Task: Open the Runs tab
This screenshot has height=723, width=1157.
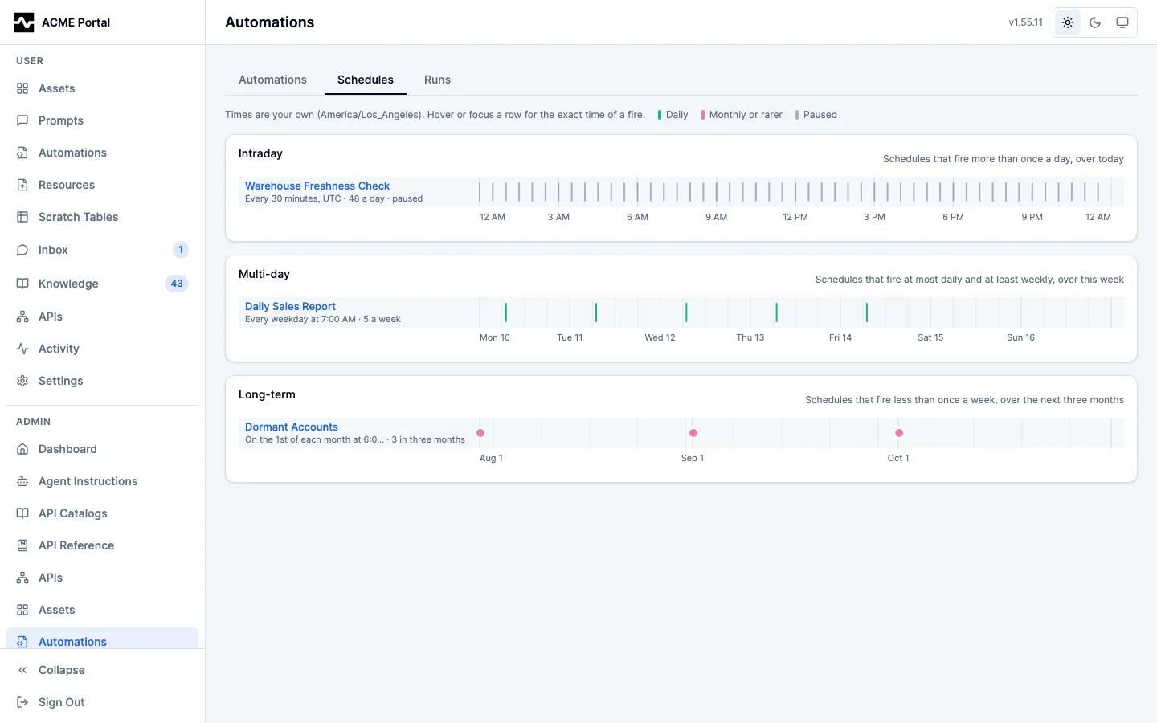Action: pyautogui.click(x=437, y=80)
